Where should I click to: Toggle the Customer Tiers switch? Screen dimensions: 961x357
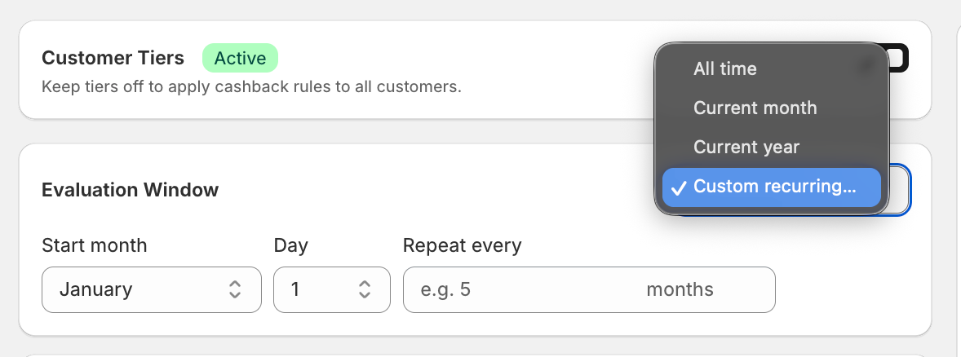click(x=897, y=59)
